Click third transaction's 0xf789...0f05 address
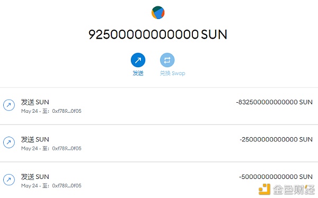The height and width of the screenshot is (198, 318). (x=67, y=186)
